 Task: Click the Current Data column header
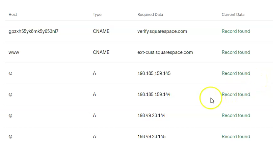tap(233, 15)
